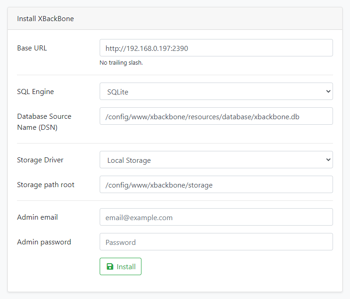The width and height of the screenshot is (350, 299).
Task: Click the floppy disk icon on Install button
Action: pos(110,266)
